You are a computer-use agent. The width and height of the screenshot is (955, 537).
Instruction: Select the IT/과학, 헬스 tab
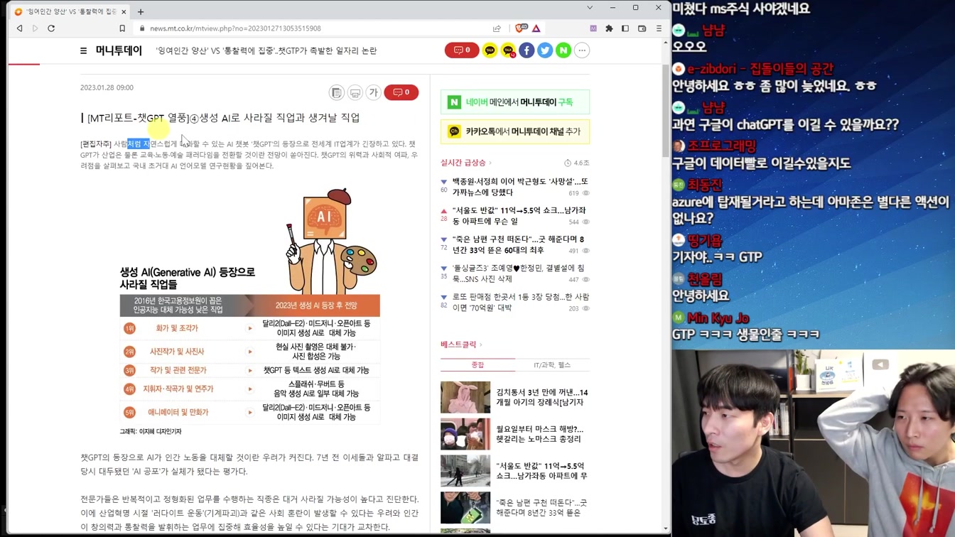(x=552, y=365)
